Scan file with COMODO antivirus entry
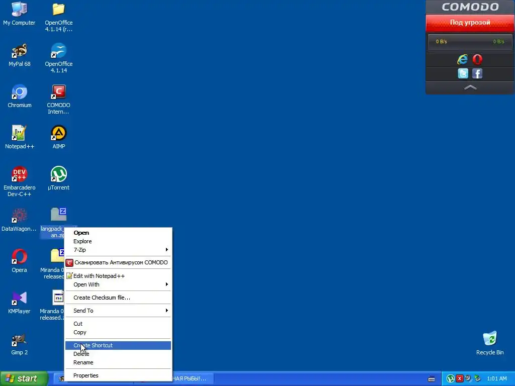 [118, 262]
